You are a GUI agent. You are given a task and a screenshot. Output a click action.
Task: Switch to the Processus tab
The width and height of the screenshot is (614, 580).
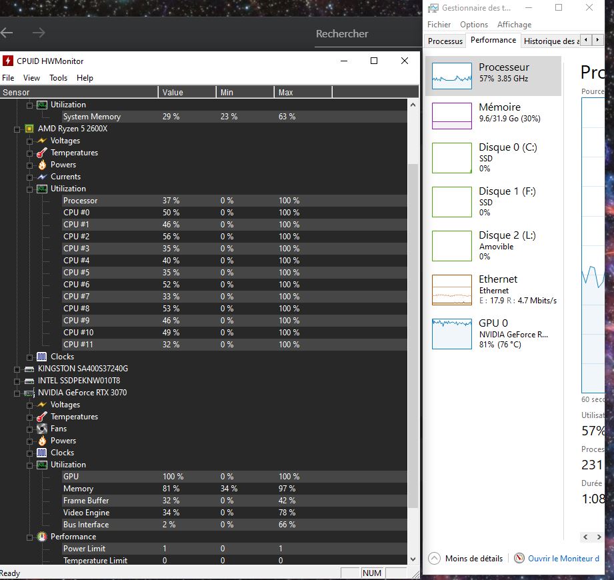445,41
